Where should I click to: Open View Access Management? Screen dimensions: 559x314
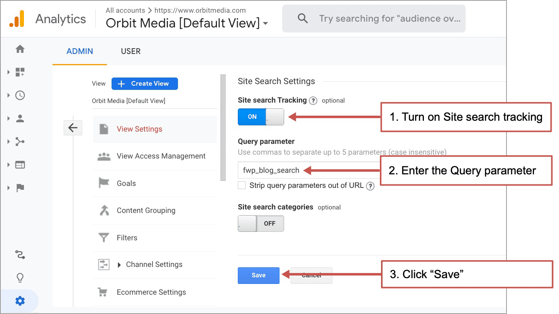[x=155, y=156]
